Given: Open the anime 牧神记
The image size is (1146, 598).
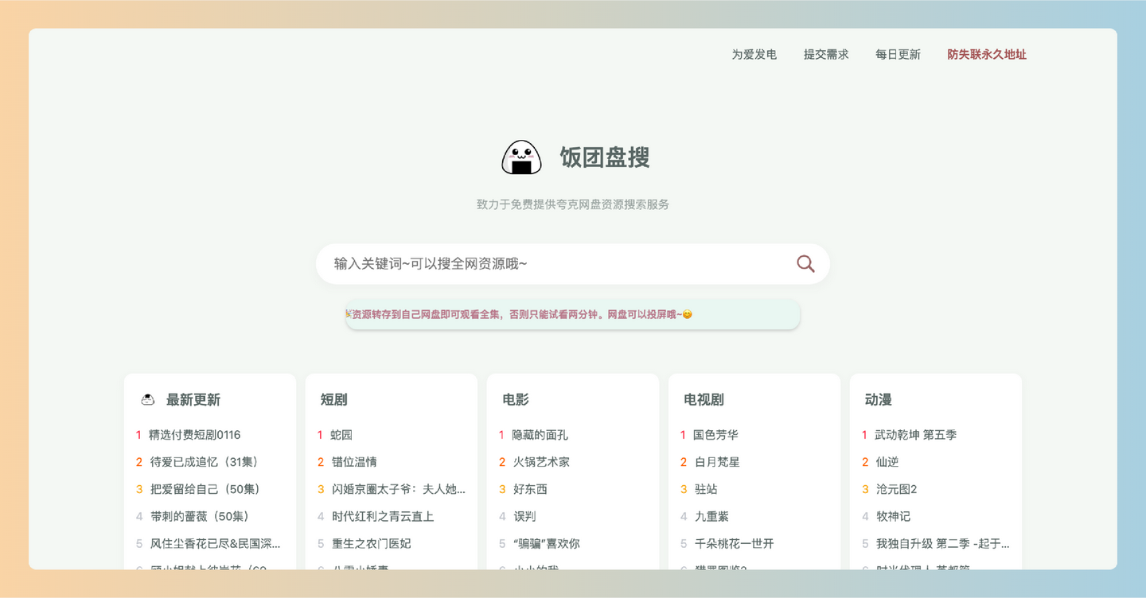Looking at the screenshot, I should tap(893, 516).
